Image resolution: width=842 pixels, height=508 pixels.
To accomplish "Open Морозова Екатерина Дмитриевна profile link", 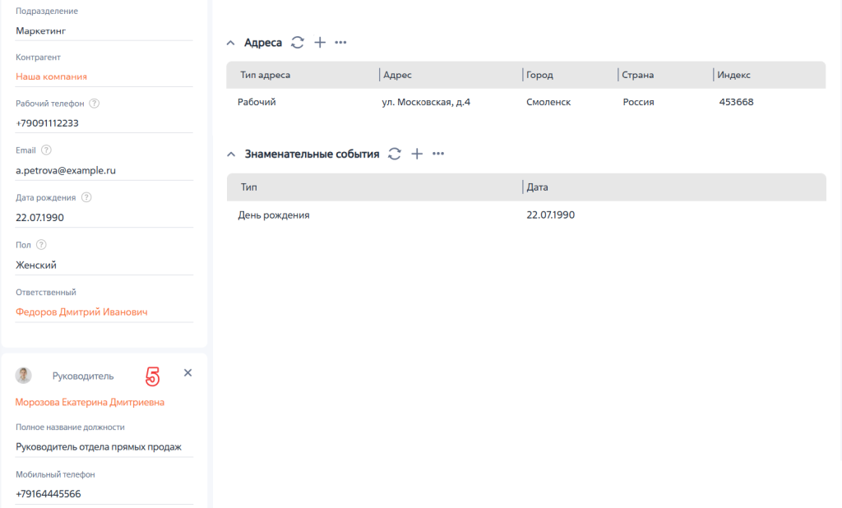I will pos(90,402).
